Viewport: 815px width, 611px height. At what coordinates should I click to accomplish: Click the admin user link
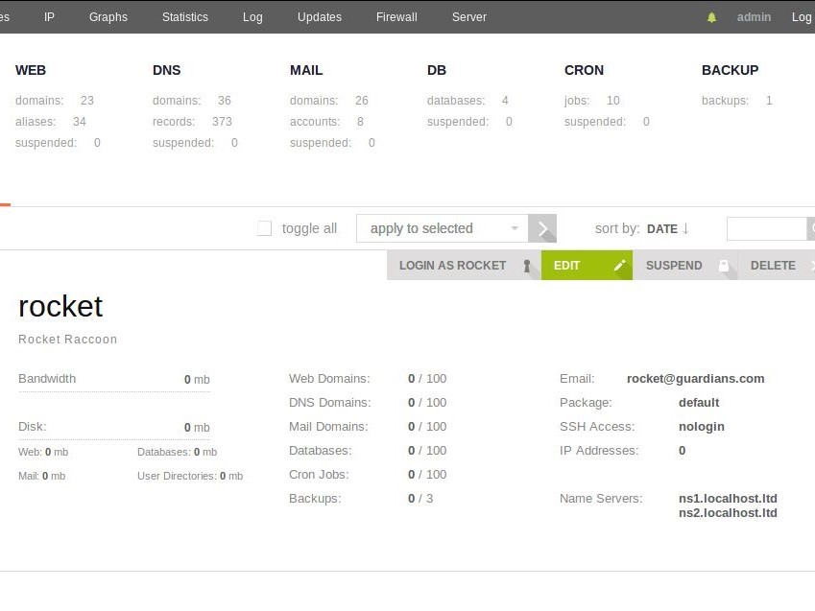tap(754, 17)
